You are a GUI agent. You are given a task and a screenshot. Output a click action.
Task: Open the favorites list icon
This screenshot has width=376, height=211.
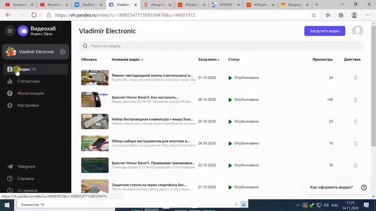[328, 15]
